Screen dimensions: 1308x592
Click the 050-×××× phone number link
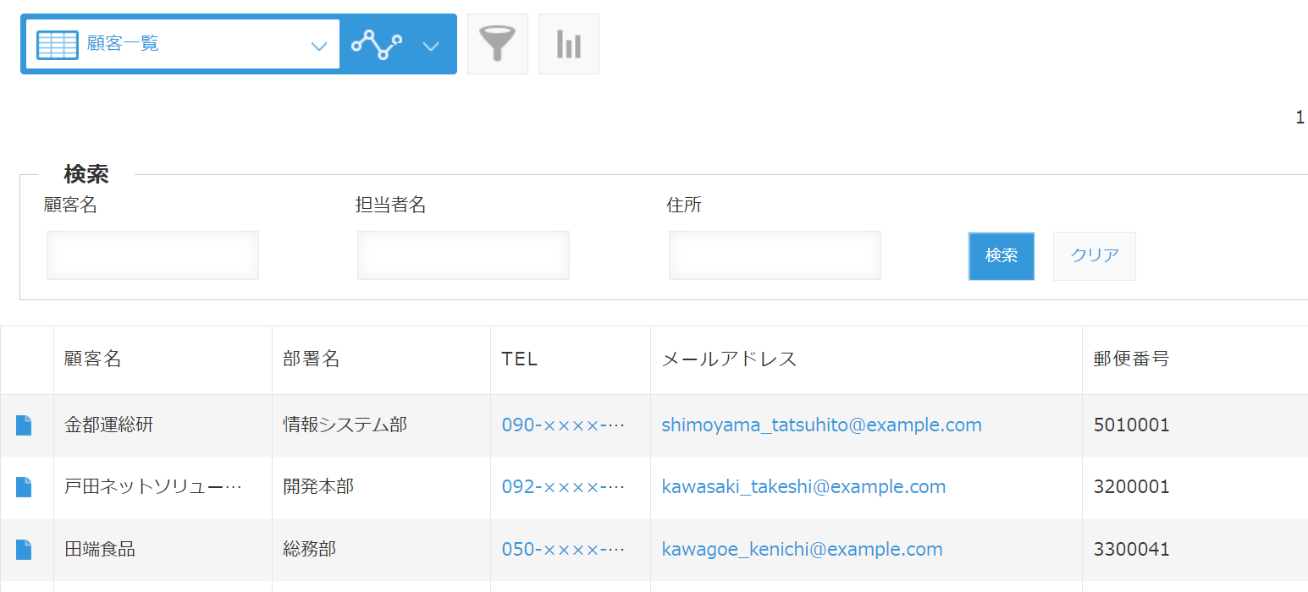[563, 550]
